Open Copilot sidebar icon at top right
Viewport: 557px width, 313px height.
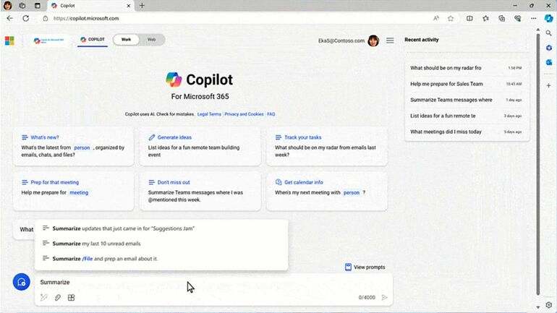[549, 18]
